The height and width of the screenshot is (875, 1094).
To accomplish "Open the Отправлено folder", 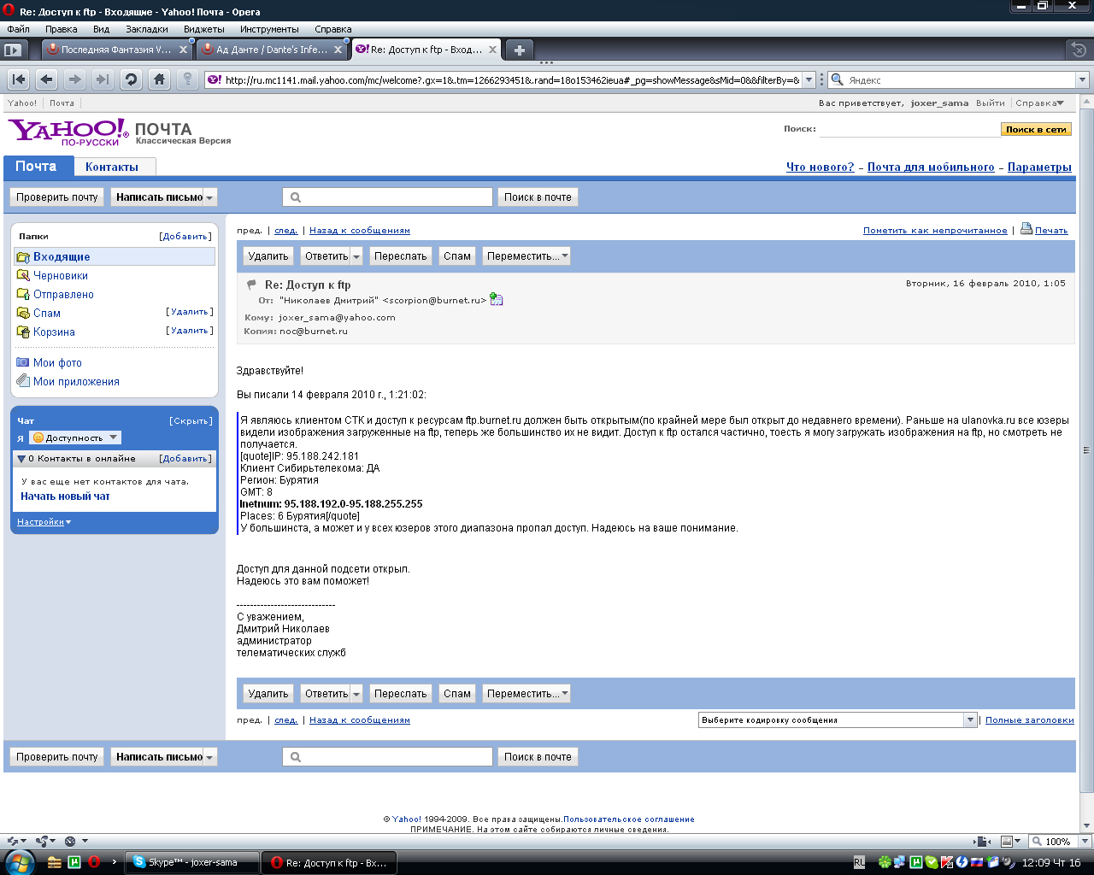I will [x=63, y=294].
